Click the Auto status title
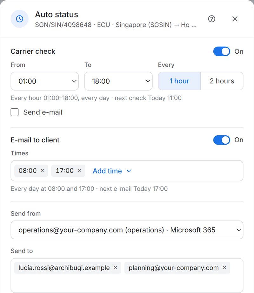The width and height of the screenshot is (254, 293). point(57,15)
